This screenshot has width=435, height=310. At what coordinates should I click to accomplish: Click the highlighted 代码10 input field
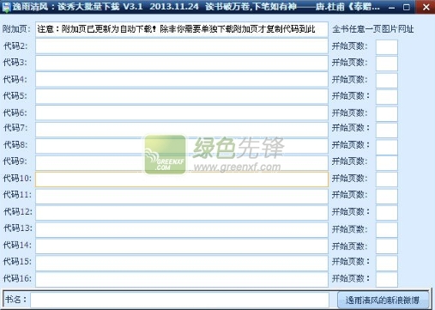pyautogui.click(x=182, y=179)
